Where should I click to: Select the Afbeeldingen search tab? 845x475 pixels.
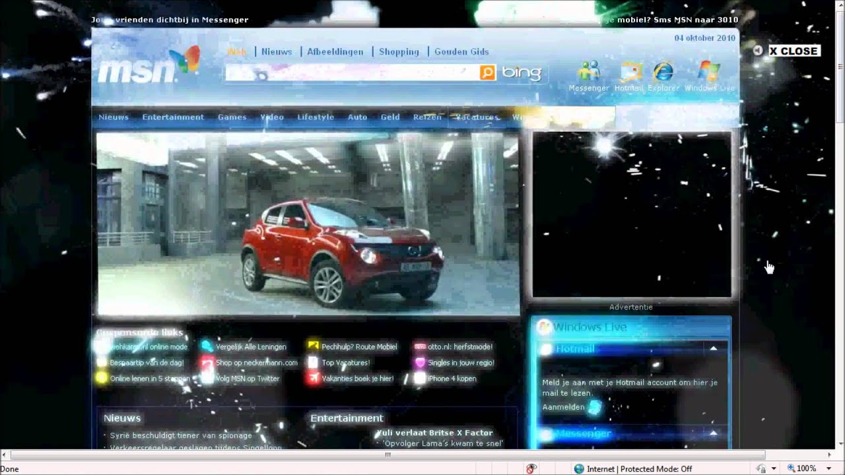pyautogui.click(x=335, y=51)
